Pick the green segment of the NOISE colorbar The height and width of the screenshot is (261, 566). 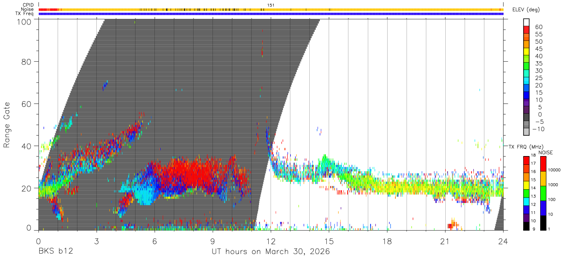(542, 193)
